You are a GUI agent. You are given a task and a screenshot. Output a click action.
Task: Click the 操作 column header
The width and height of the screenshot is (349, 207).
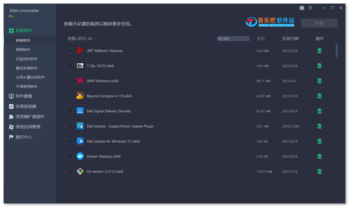[x=320, y=39]
